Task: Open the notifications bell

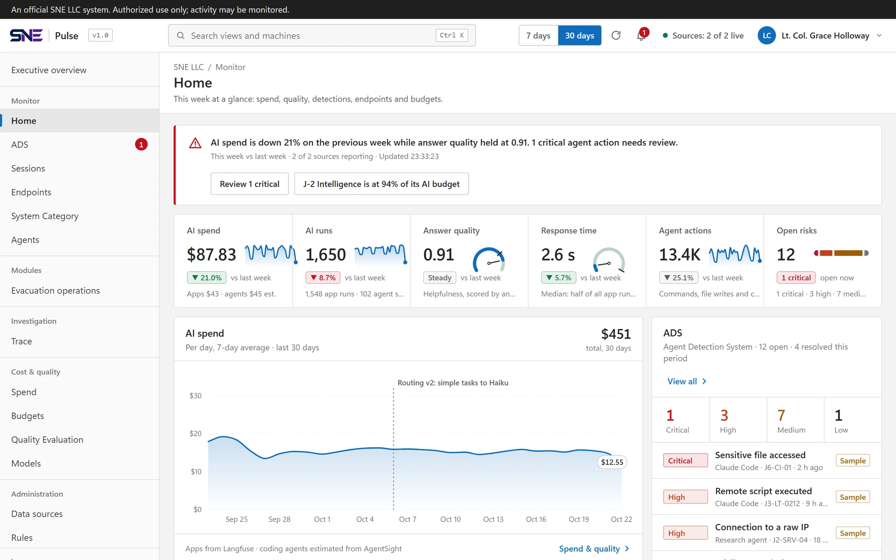Action: [641, 35]
